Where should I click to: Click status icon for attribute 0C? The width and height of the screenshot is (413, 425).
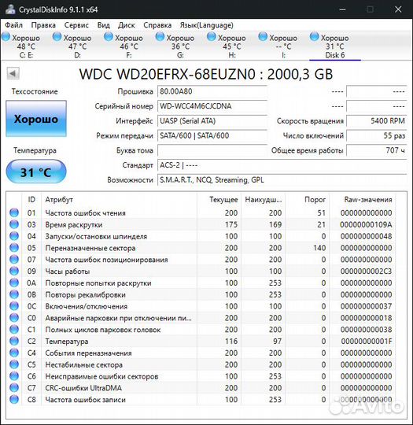[14, 305]
